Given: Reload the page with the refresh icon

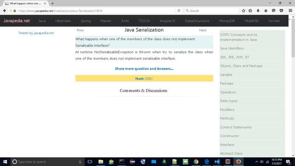Looking at the screenshot, I should tap(179, 11).
